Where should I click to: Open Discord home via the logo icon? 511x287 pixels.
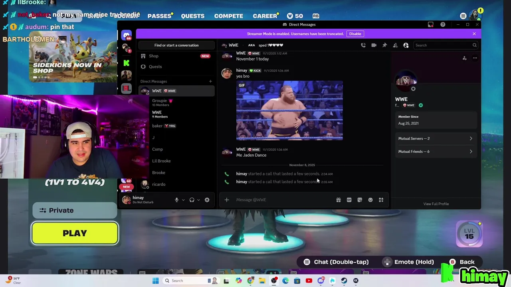tap(127, 35)
